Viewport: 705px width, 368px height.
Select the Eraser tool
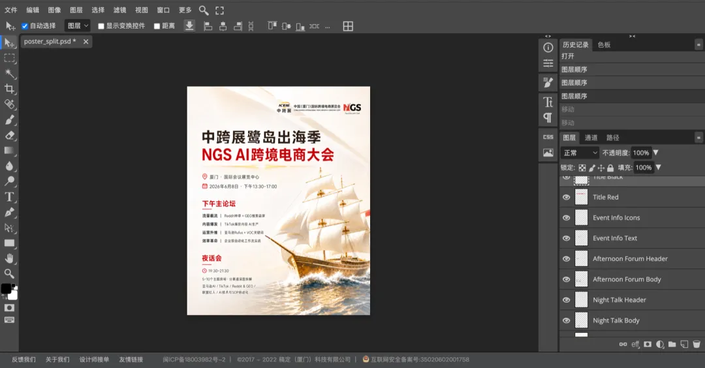click(9, 135)
